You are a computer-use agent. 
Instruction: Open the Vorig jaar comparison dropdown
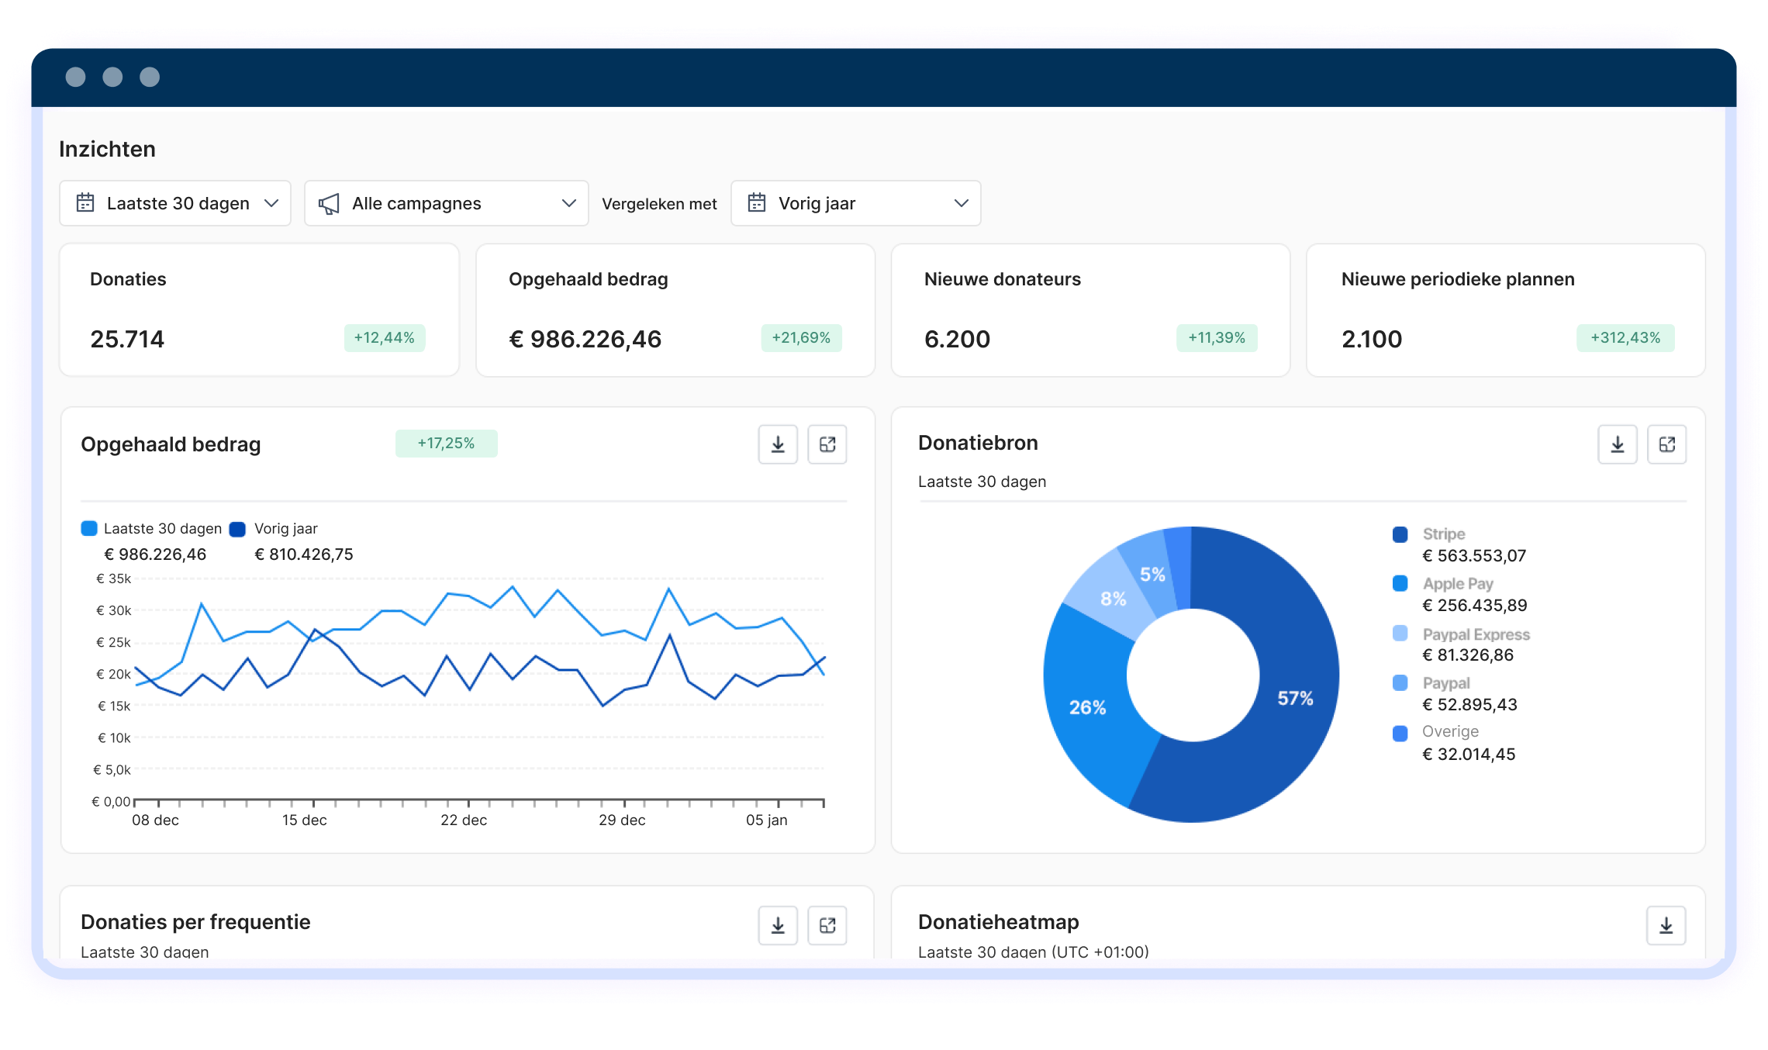click(x=856, y=203)
